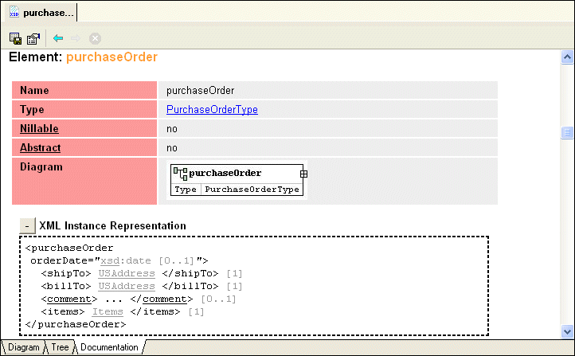Image resolution: width=575 pixels, height=356 pixels.
Task: Click the scroll up arrow
Action: click(x=567, y=58)
